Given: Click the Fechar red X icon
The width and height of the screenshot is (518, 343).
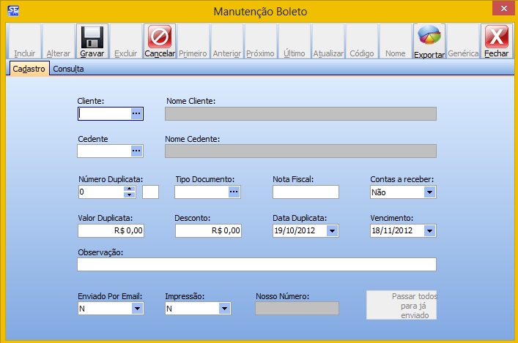Looking at the screenshot, I should (497, 37).
